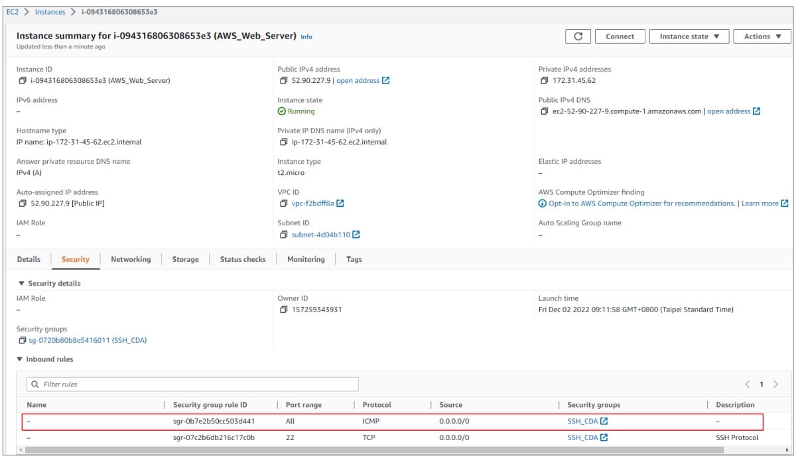Image resolution: width=800 pixels, height=460 pixels.
Task: Go to EC2 breadcrumb link
Action: 13,12
